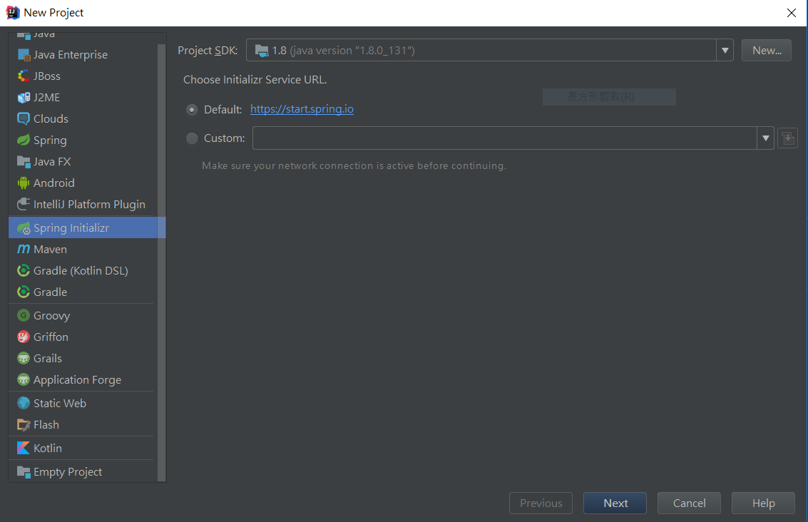
Task: Click the Kotlin logo icon
Action: [x=24, y=449]
